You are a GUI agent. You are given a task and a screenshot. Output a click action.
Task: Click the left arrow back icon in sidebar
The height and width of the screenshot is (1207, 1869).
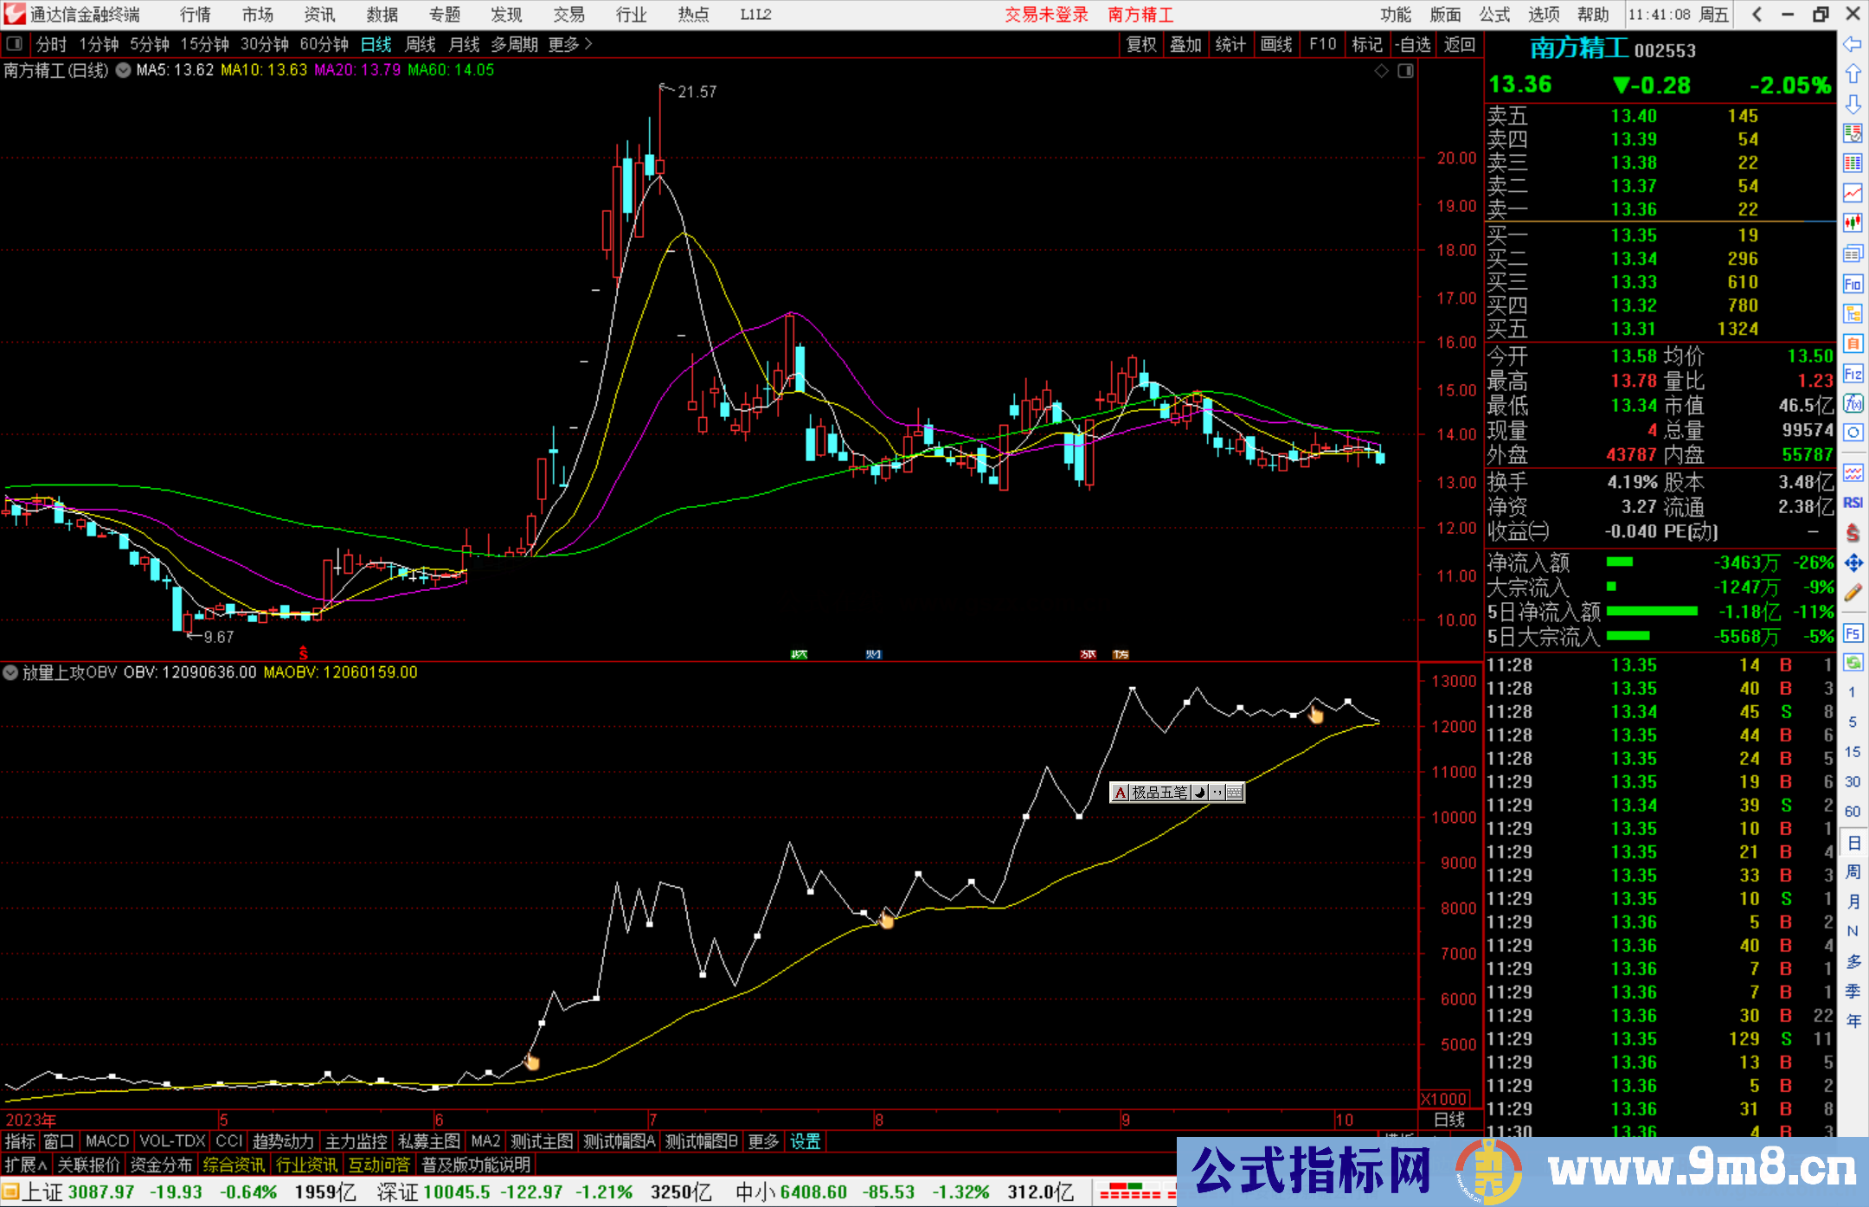(x=1853, y=44)
